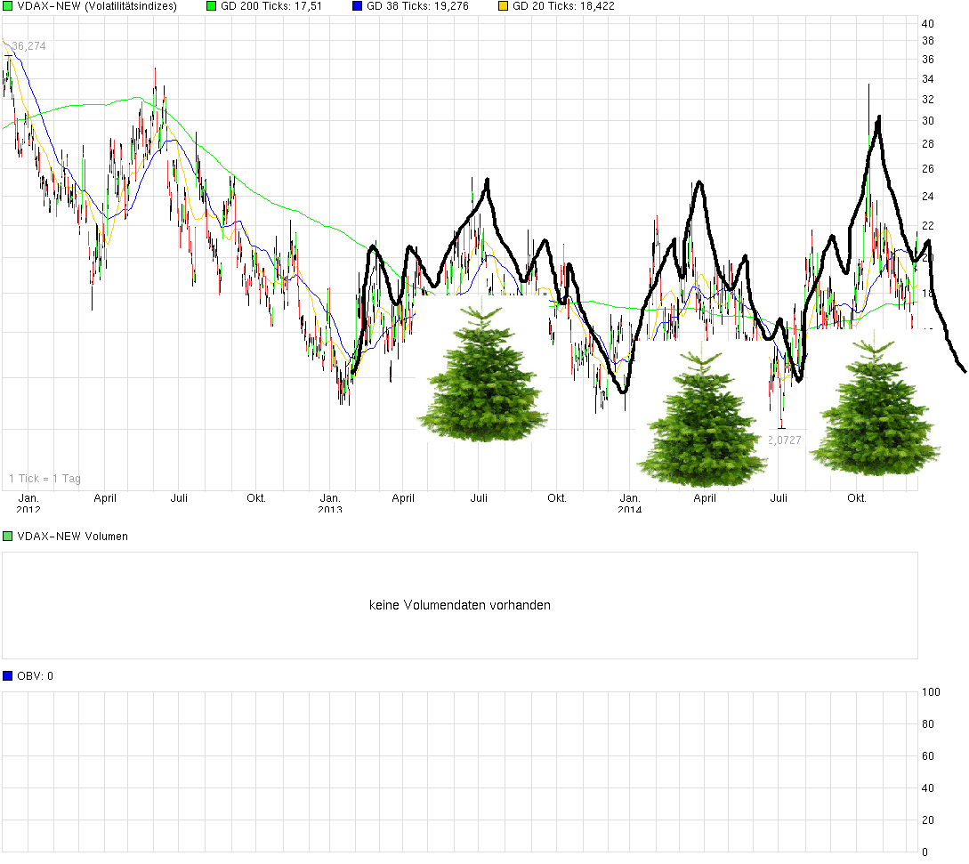
Task: Click the '36,274' high value label
Action: click(x=28, y=45)
